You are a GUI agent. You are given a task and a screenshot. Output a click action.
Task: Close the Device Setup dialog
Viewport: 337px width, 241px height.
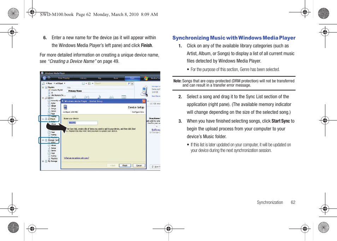point(144,101)
